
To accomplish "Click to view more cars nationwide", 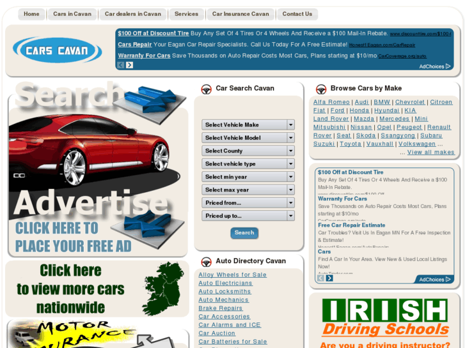I will pyautogui.click(x=70, y=289).
